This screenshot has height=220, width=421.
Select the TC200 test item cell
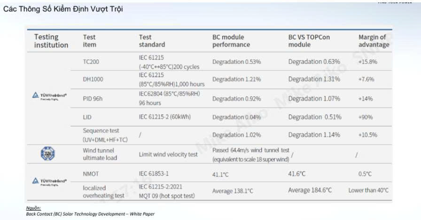91,62
